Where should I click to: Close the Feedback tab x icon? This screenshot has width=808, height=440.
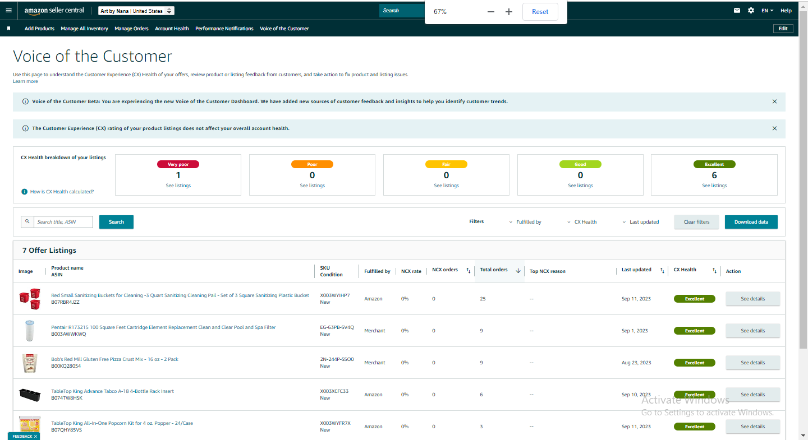[x=35, y=436]
